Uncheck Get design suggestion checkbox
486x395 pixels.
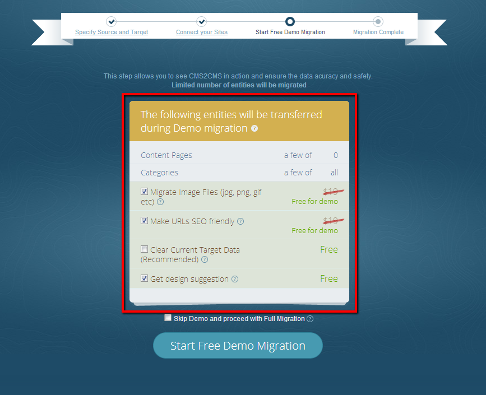[144, 278]
